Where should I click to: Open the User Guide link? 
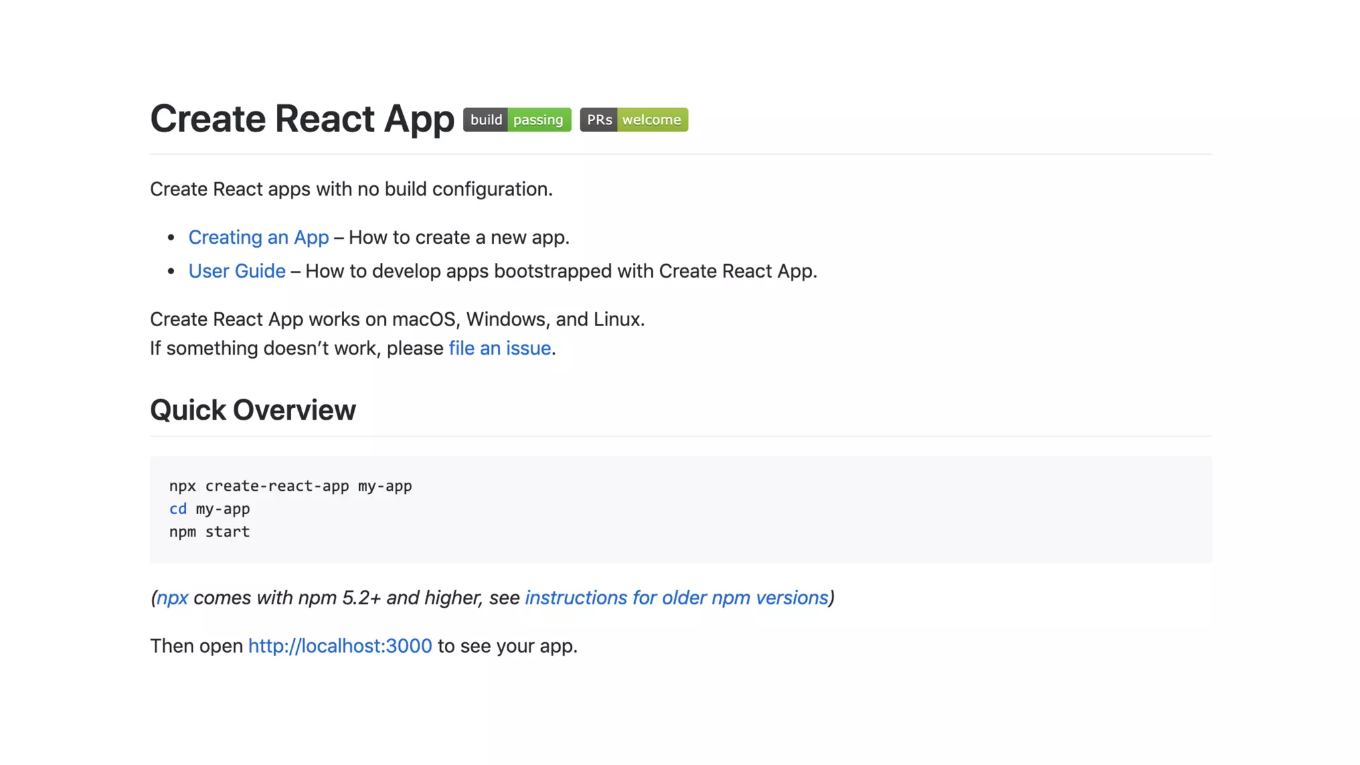coord(236,271)
